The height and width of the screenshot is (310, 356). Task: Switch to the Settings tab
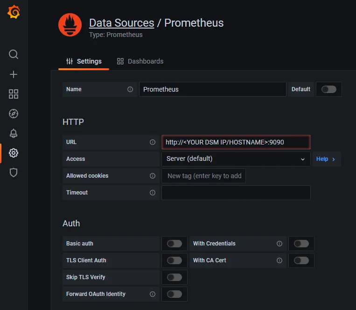coord(84,61)
